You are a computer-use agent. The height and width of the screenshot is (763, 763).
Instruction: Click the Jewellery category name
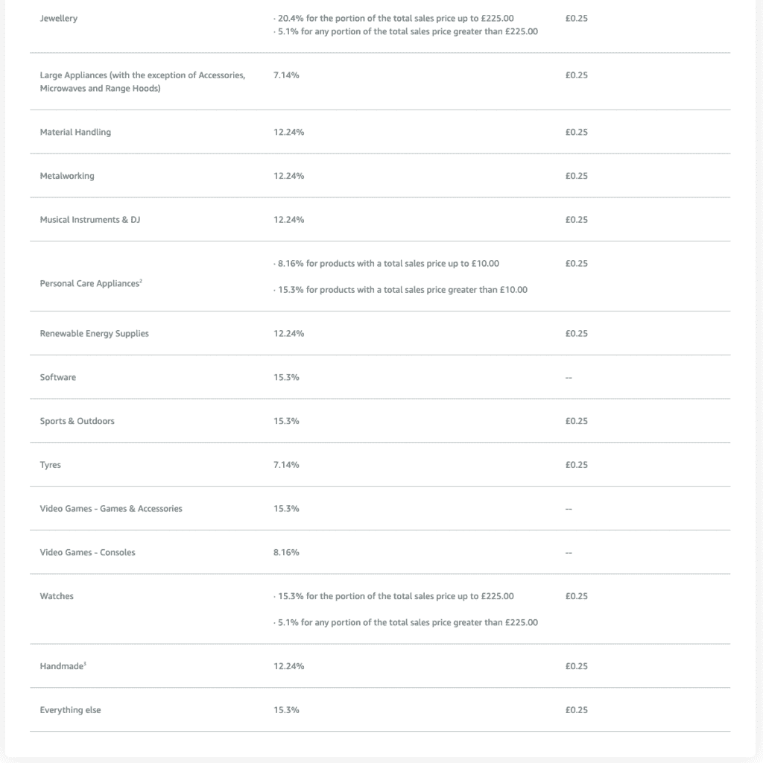tap(58, 18)
